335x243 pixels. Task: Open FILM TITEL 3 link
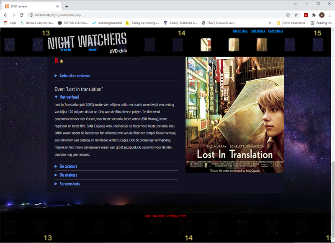276,31
